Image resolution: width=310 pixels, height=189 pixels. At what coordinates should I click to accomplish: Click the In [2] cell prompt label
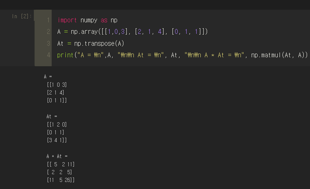(x=22, y=16)
